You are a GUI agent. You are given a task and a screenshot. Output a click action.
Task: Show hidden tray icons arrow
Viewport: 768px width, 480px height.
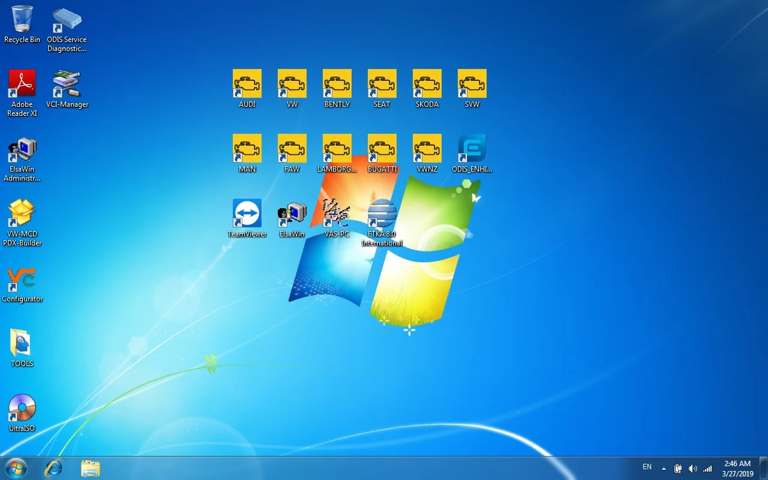pyautogui.click(x=664, y=469)
